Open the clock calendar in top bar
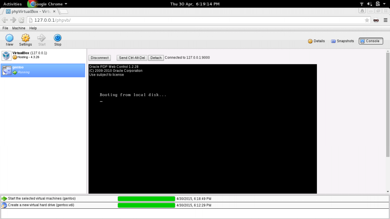Screen dimensions: 390x219 [195, 4]
